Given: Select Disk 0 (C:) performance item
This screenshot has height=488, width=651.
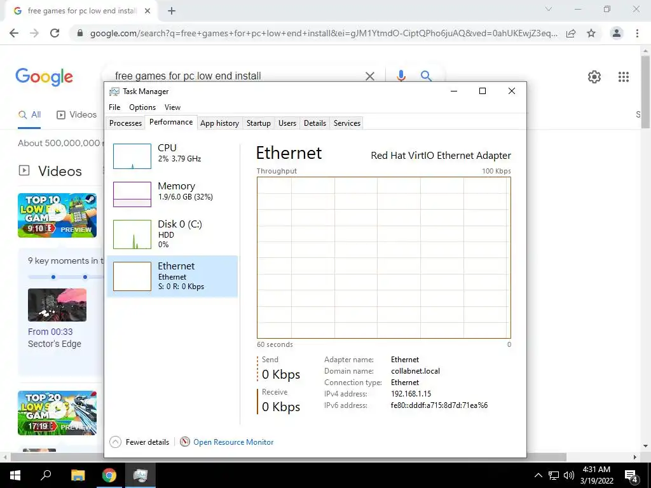Looking at the screenshot, I should (172, 235).
